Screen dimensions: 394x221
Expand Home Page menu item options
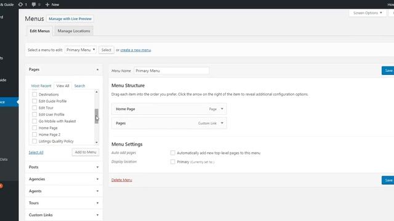(x=222, y=109)
